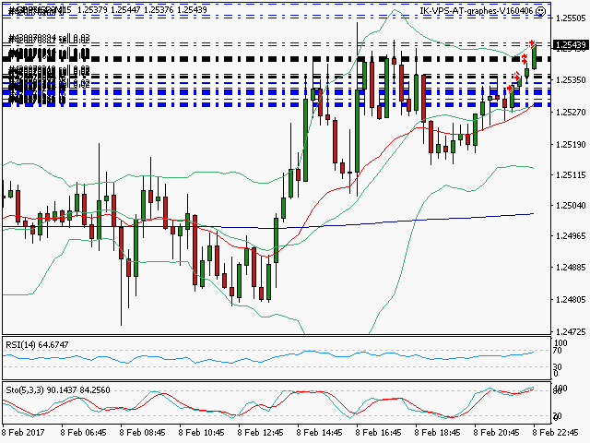
Task: Click the 1.25190 price scale label
Action: point(571,144)
